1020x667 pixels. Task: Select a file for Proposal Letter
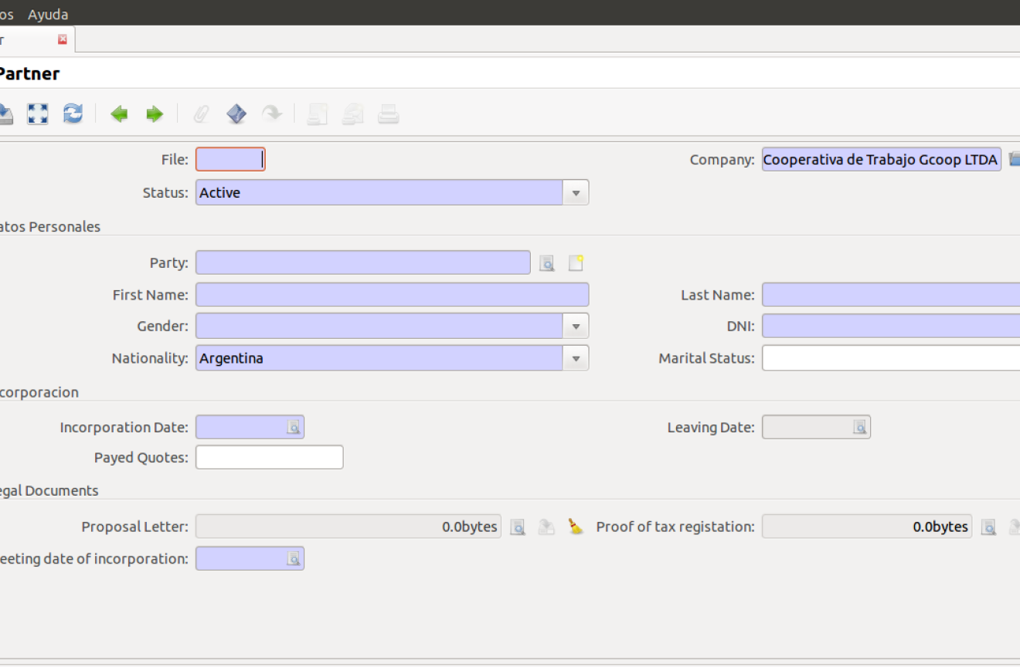(x=518, y=527)
